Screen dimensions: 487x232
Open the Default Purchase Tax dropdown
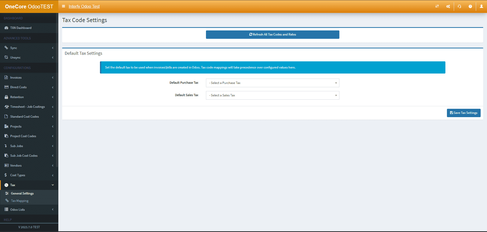click(272, 83)
